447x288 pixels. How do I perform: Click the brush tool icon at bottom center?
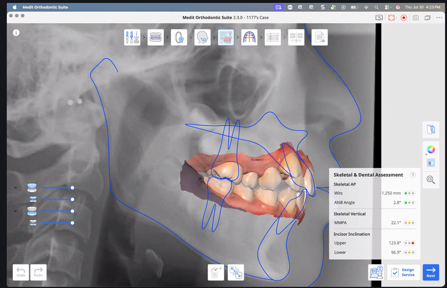click(x=216, y=272)
